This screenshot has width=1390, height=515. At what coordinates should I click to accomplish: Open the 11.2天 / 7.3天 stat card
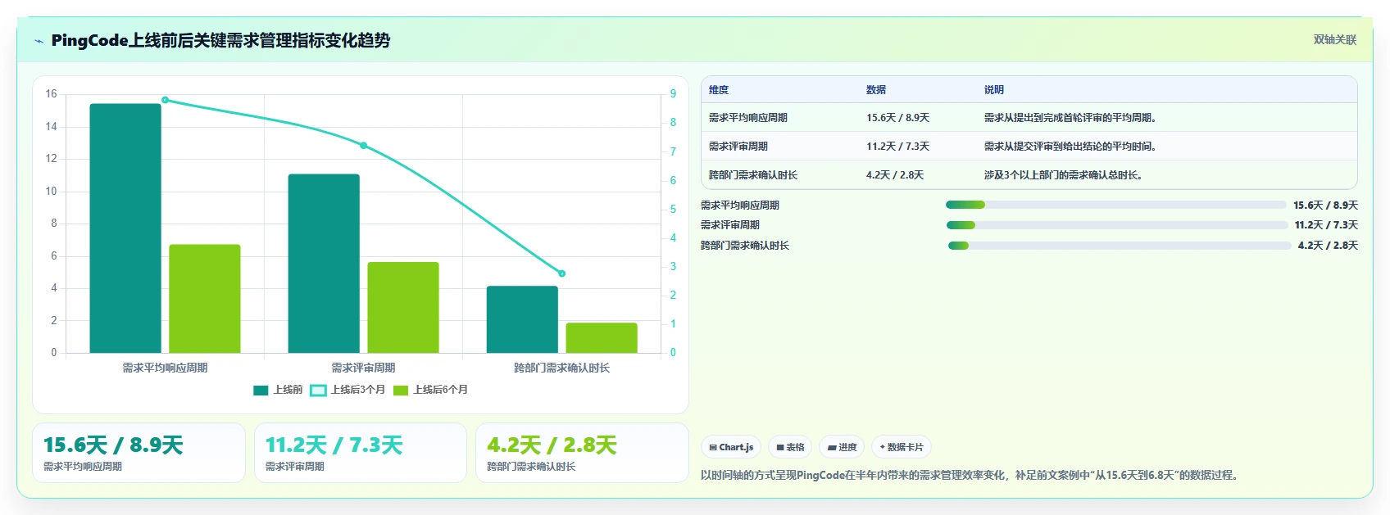coord(361,453)
